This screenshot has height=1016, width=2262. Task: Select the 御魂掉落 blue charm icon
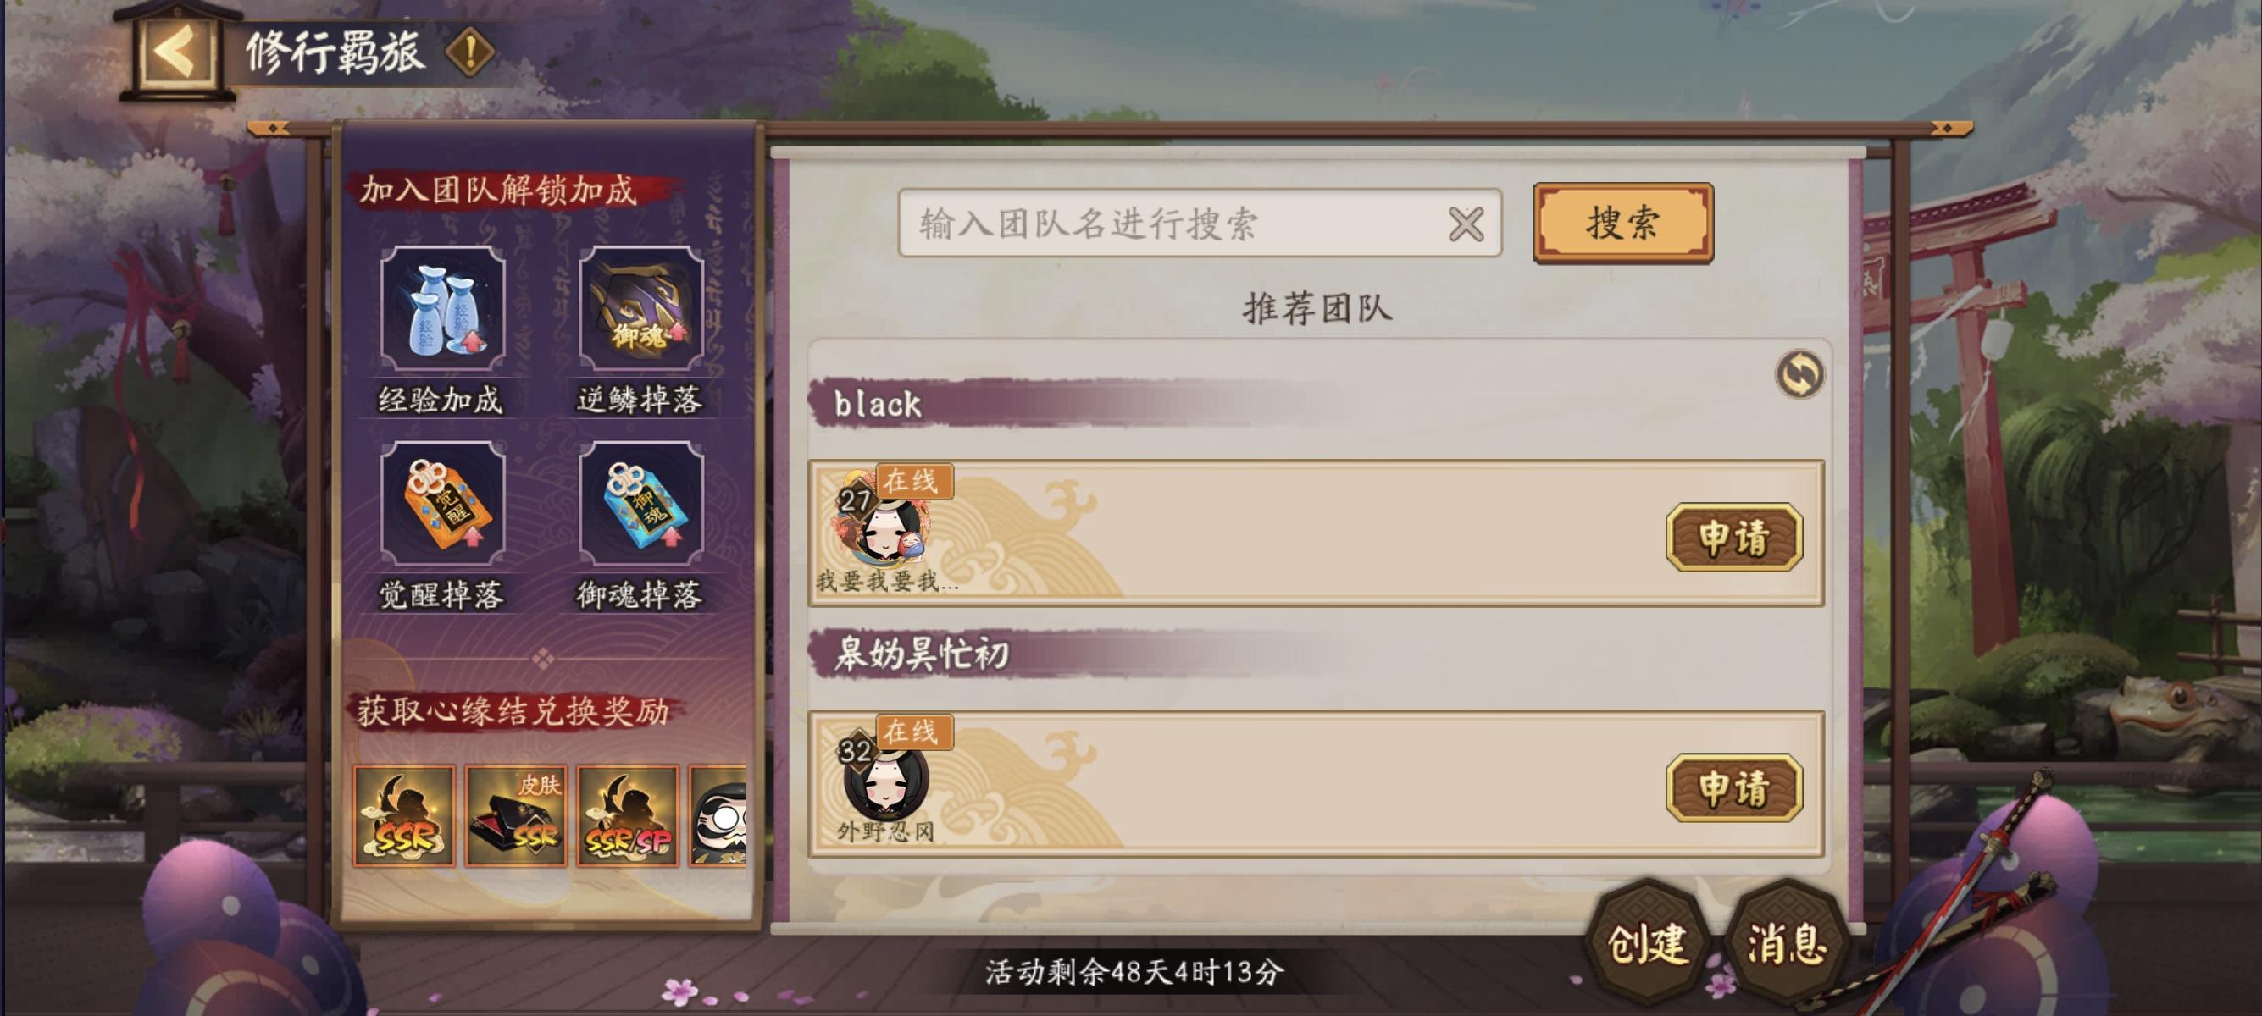pyautogui.click(x=641, y=504)
